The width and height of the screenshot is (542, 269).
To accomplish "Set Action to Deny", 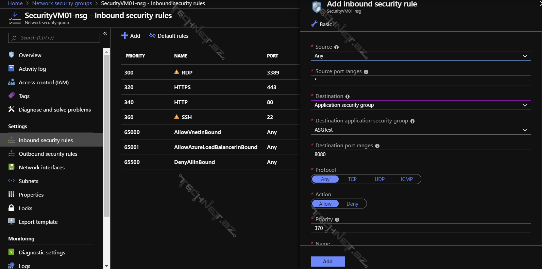I will click(352, 204).
